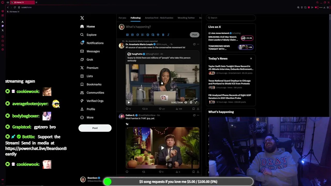331x186 pixels.
Task: Open video settings gear on Candace clip
Action: click(191, 103)
